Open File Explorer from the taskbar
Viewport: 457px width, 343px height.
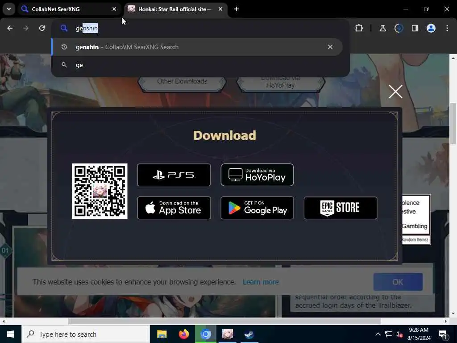(x=162, y=334)
